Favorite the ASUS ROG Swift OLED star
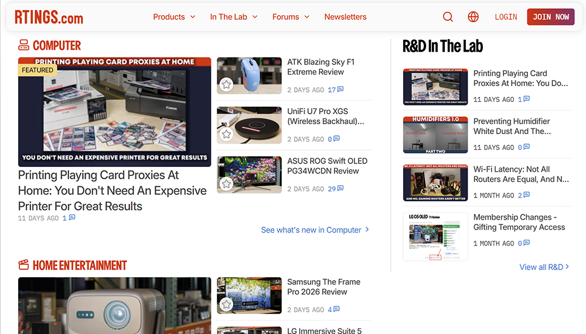The image size is (586, 334). tap(226, 183)
